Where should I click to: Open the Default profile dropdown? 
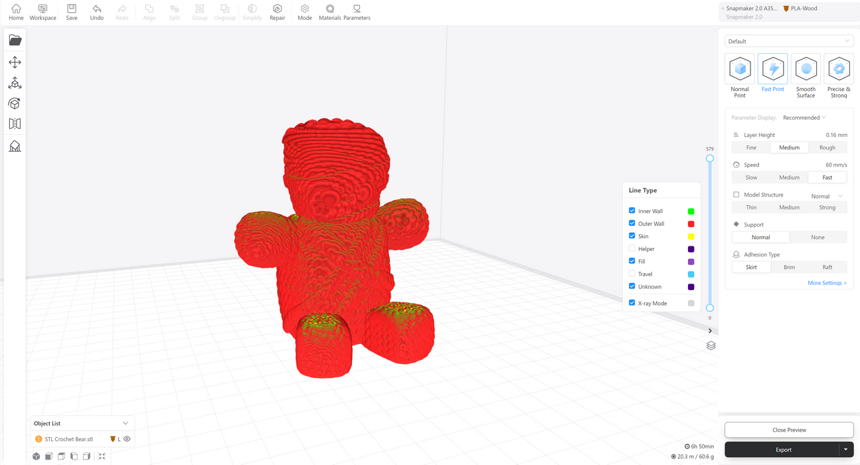[789, 41]
